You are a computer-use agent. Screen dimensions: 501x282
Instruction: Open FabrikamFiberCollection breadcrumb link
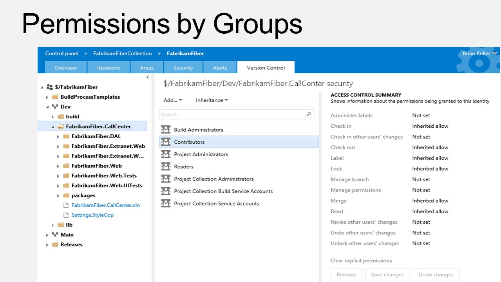click(x=123, y=53)
